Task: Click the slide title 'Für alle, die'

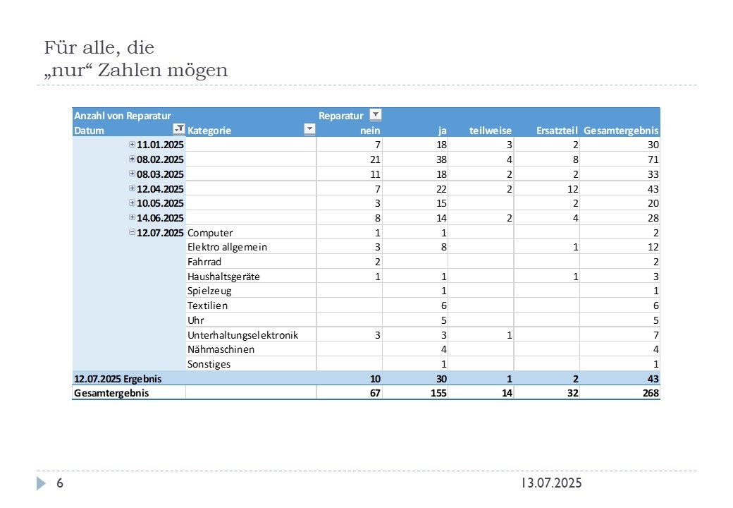Action: pos(99,48)
